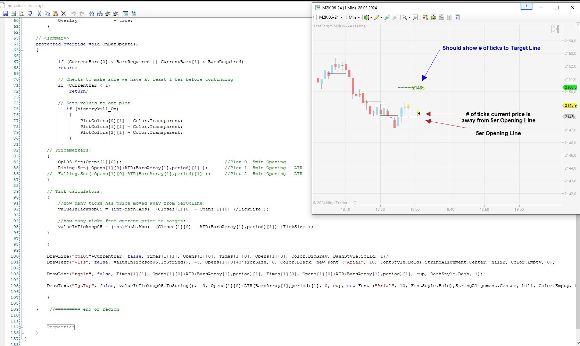Click the Print icon in editor toolbar
Viewport: 580px width, 346px height.
pos(13,14)
